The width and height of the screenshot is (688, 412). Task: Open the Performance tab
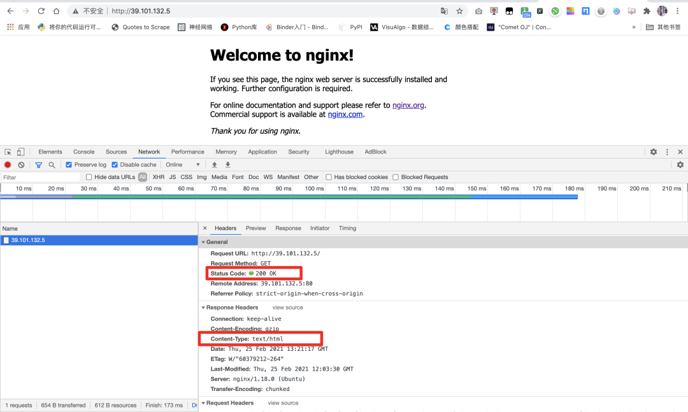[188, 152]
